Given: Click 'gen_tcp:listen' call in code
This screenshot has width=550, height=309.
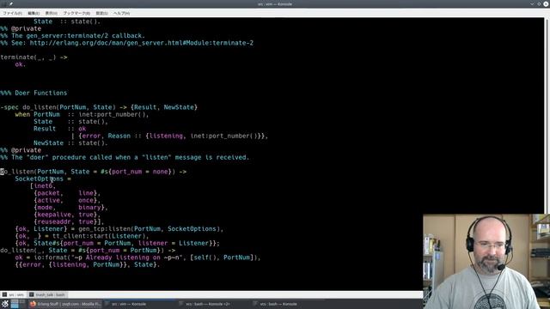Looking at the screenshot, I should click(104, 229).
